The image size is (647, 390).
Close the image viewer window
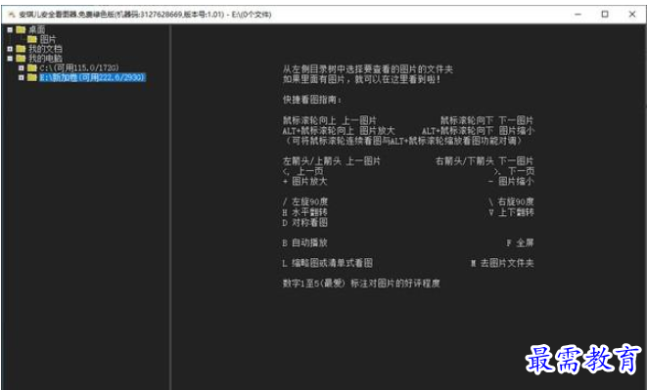(631, 15)
